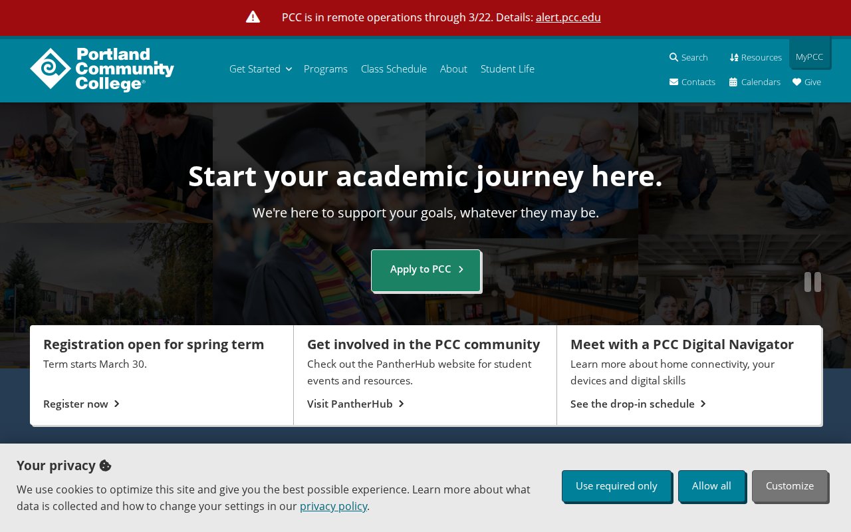The width and height of the screenshot is (851, 532).
Task: Follow the alert.pcc.edu link
Action: [x=568, y=17]
